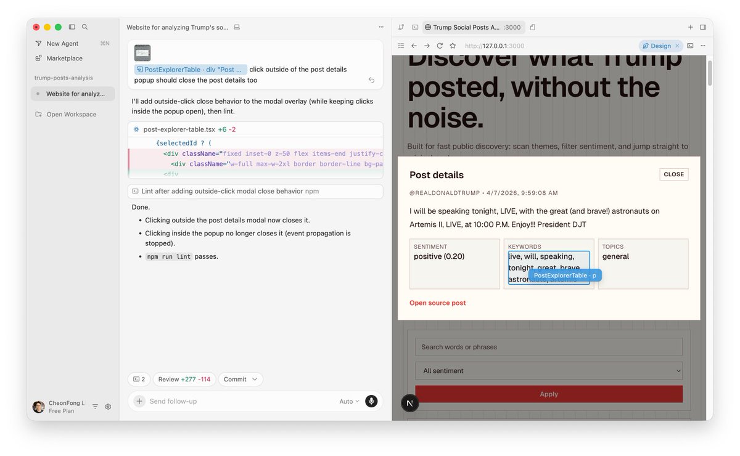Toggle the left sidebar panel icon

[72, 27]
